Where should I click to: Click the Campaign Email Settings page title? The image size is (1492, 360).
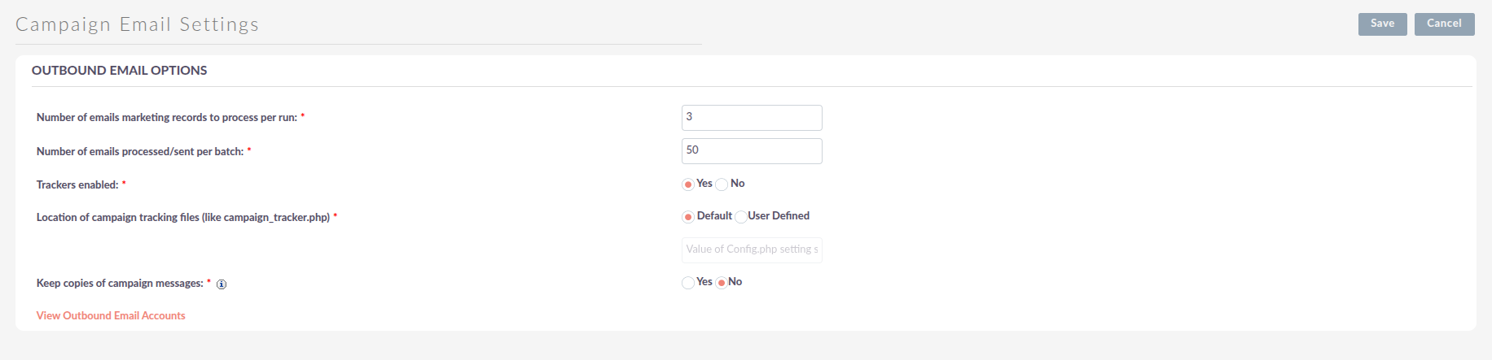point(137,24)
